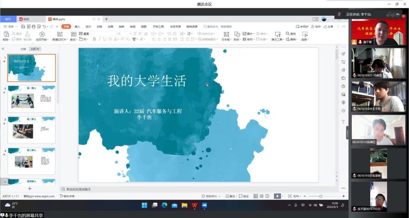This screenshot has width=409, height=218.
Task: Switch to the 大纲 outline panel tab
Action: click(x=23, y=49)
